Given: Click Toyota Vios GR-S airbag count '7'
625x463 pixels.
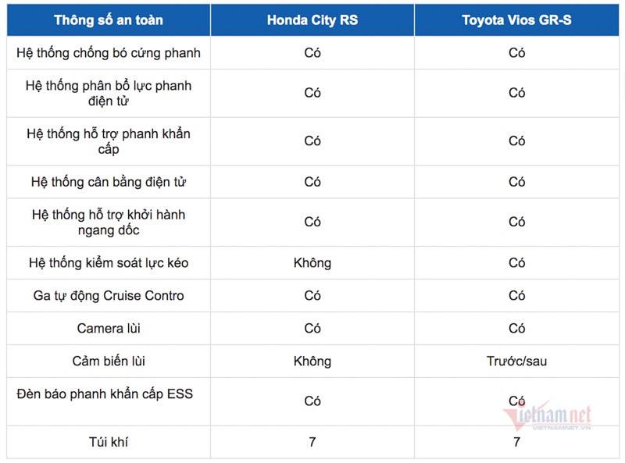Looking at the screenshot, I should coord(516,442).
